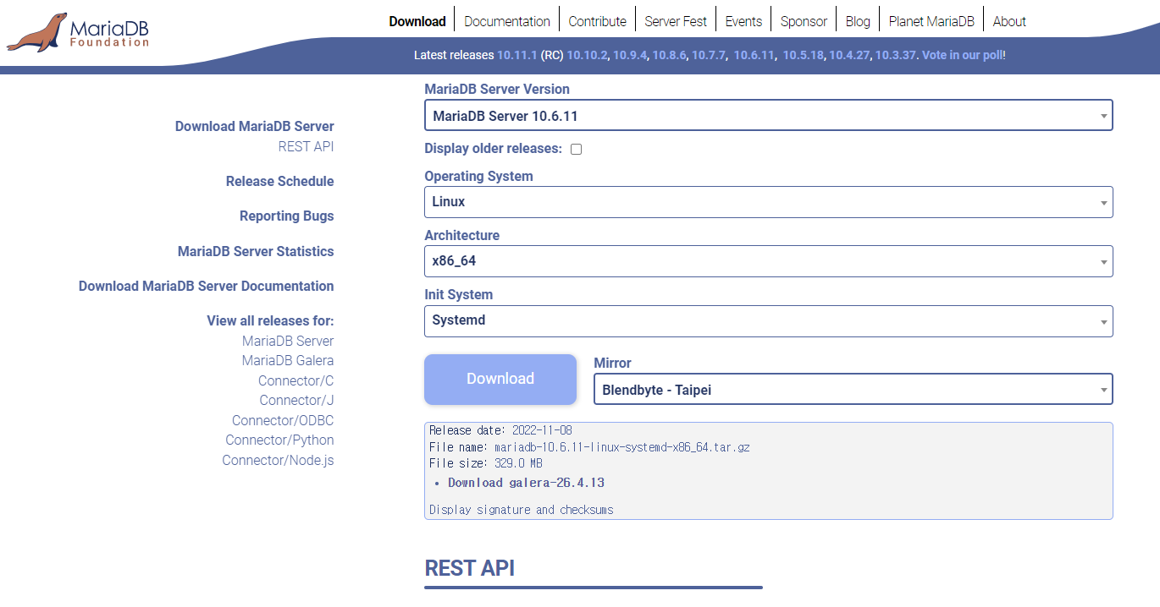This screenshot has width=1160, height=607.
Task: Open the 10.10.2 release link
Action: [x=588, y=55]
